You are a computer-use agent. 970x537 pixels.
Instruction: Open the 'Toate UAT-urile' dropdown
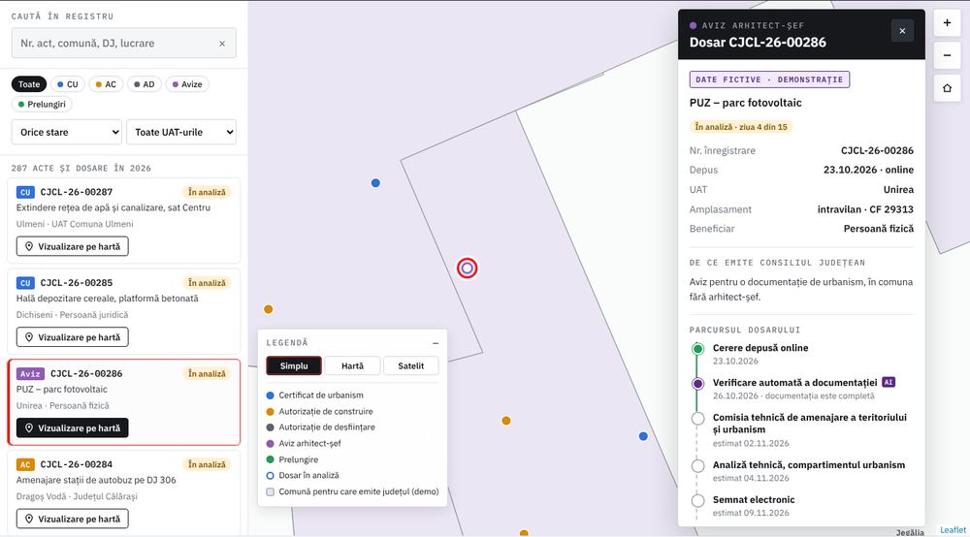181,132
